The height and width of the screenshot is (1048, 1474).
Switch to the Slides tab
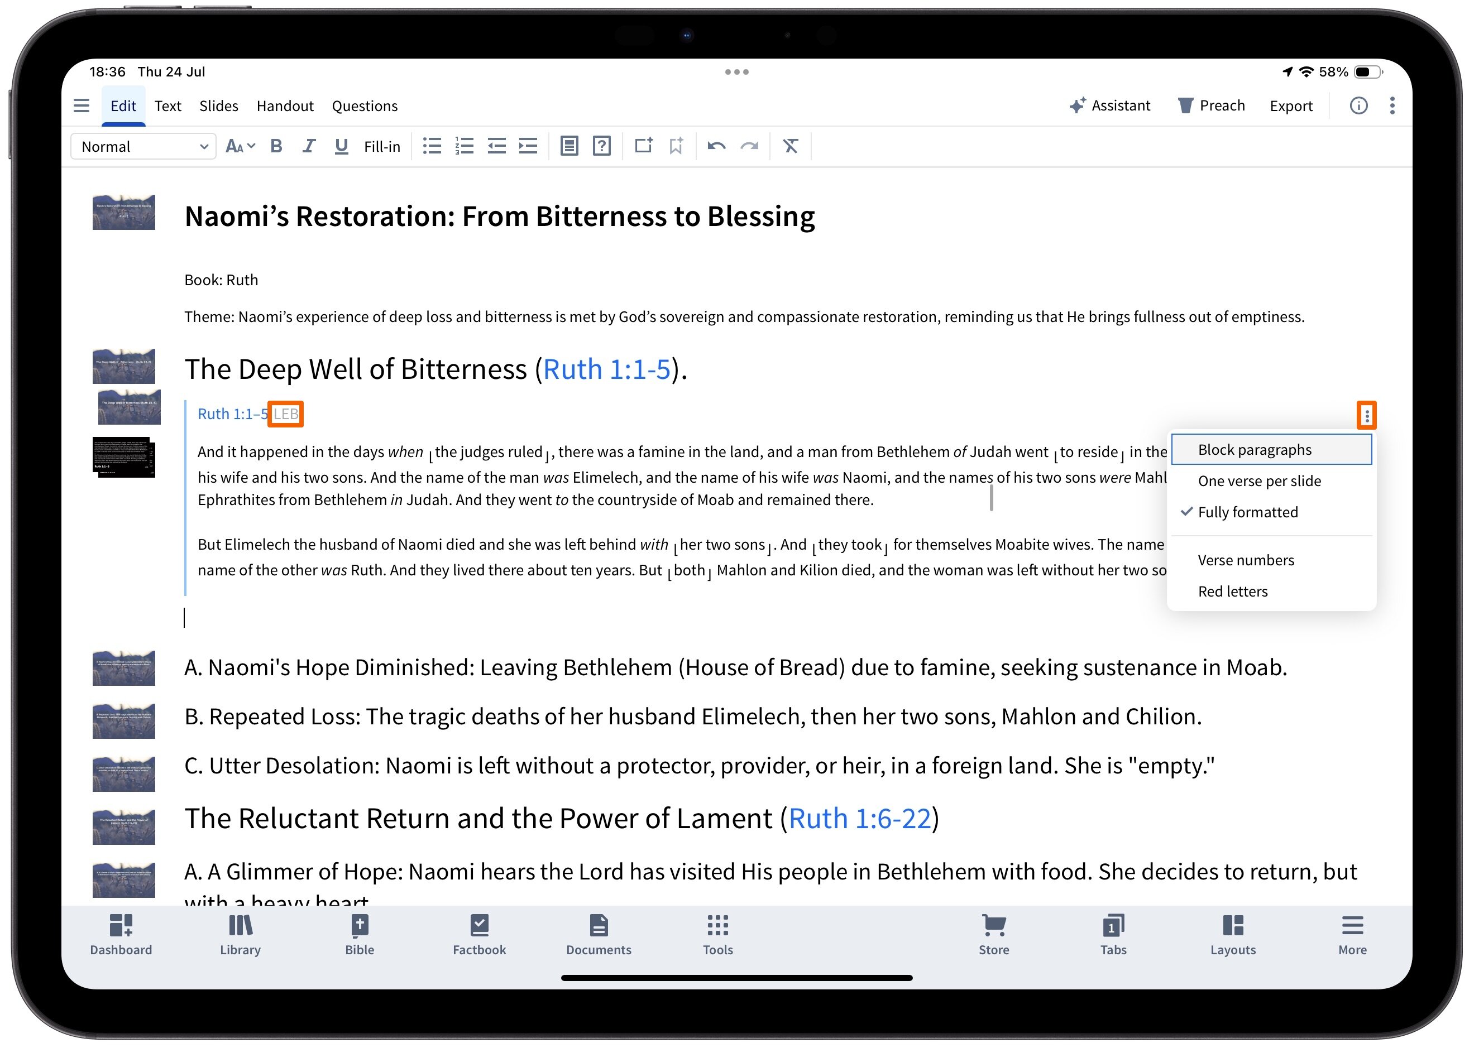[218, 106]
